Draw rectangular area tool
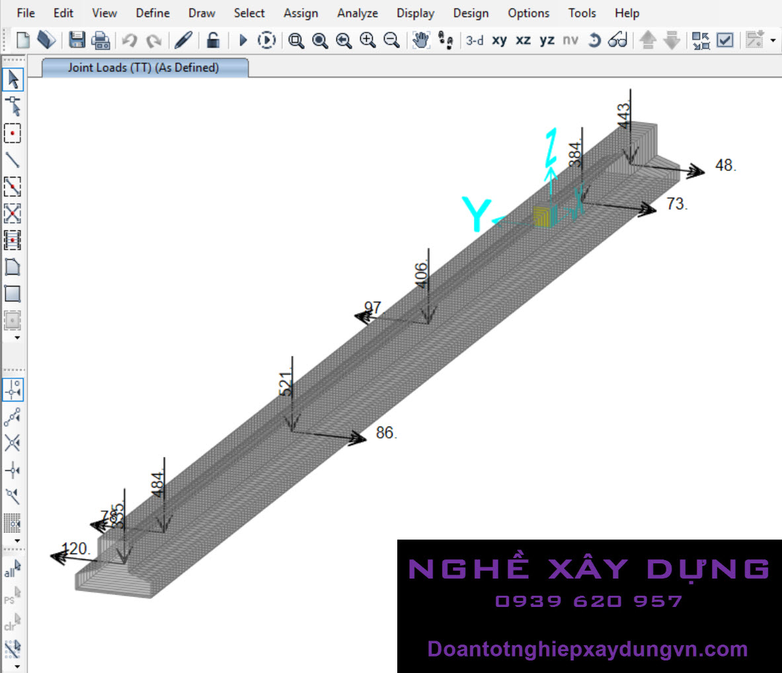 point(13,294)
